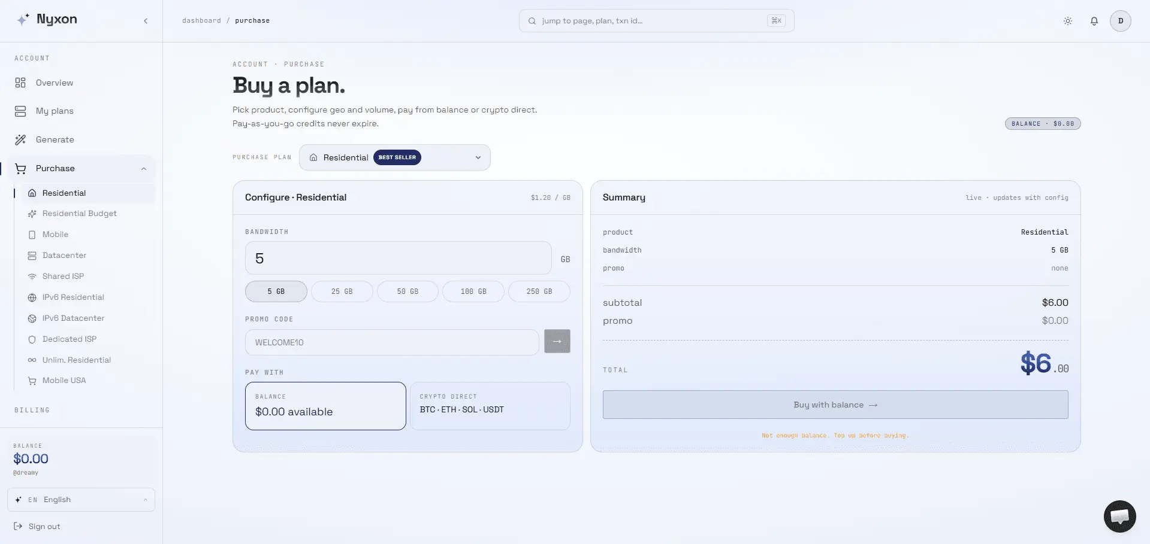This screenshot has width=1150, height=544.
Task: Open the Generate page
Action: [81, 139]
